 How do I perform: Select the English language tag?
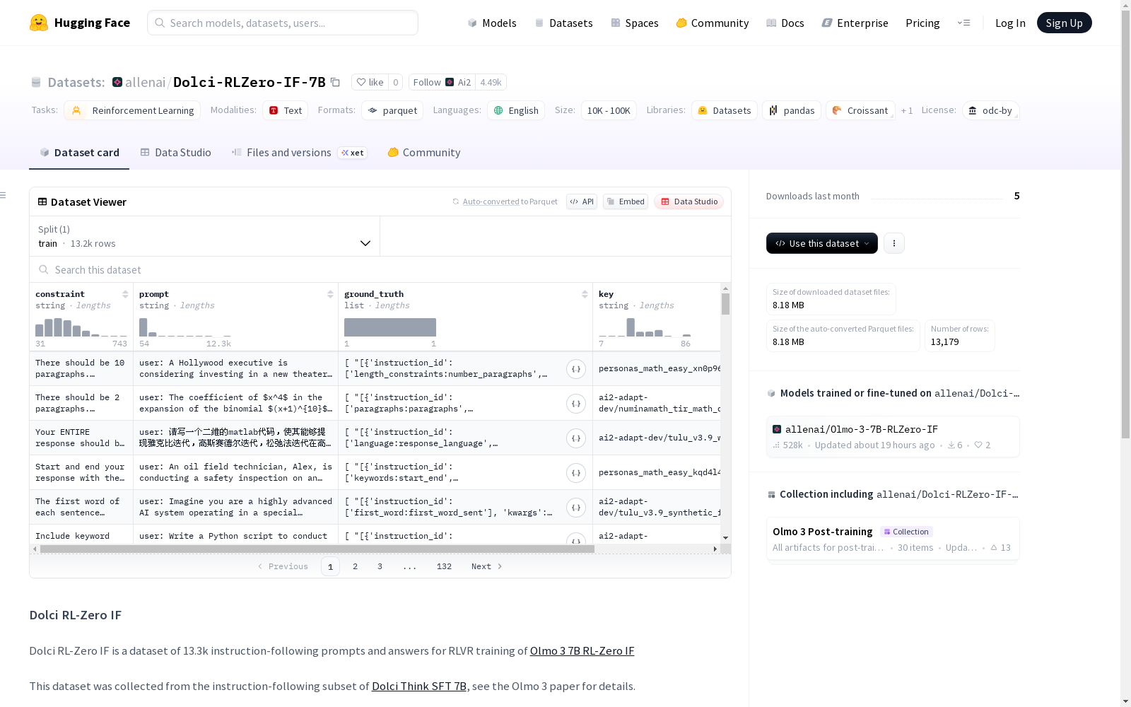pos(516,110)
